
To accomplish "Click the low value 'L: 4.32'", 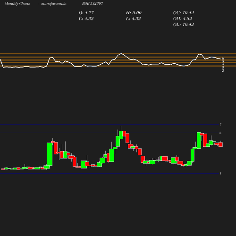I will (133, 19).
